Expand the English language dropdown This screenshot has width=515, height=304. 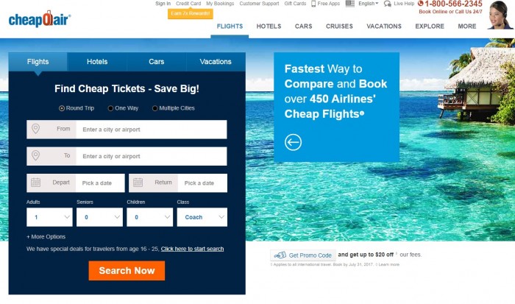pyautogui.click(x=368, y=4)
